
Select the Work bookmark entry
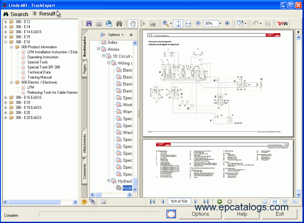(x=127, y=105)
